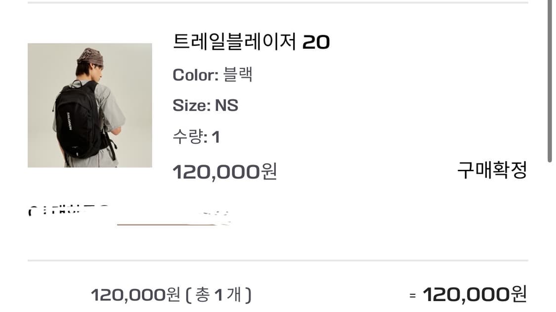Click the Size: NS label
This screenshot has width=556, height=312.
[x=205, y=105]
